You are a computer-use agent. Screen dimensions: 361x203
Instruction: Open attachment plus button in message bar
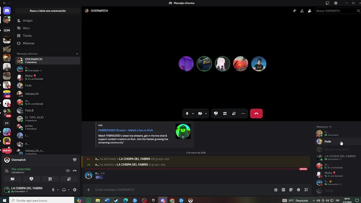click(x=89, y=190)
